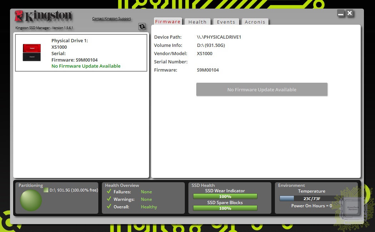
Task: Click the Overall health checkmark icon
Action: point(109,207)
